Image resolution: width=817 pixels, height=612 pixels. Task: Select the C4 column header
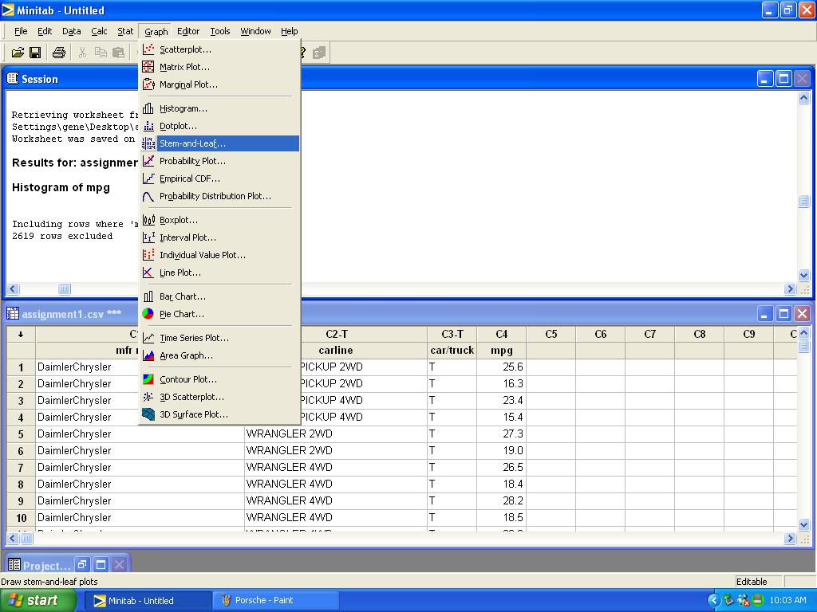pyautogui.click(x=501, y=334)
